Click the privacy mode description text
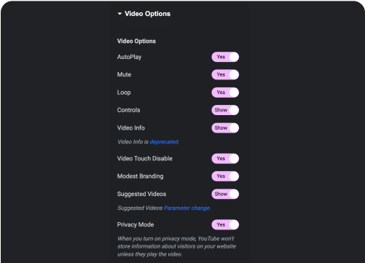The image size is (365, 263). point(176,246)
